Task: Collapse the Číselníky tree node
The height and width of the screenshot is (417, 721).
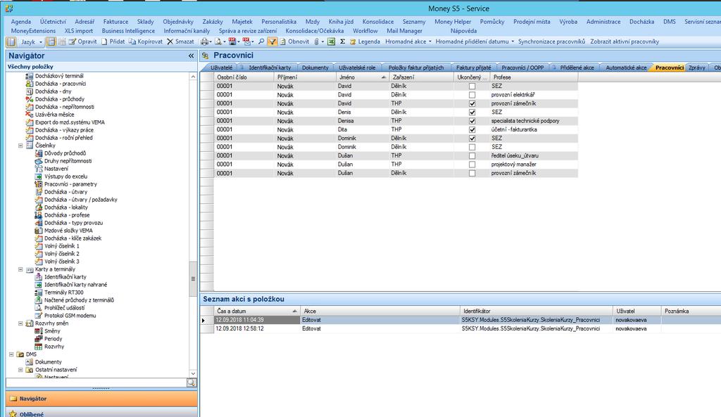Action: click(x=20, y=146)
